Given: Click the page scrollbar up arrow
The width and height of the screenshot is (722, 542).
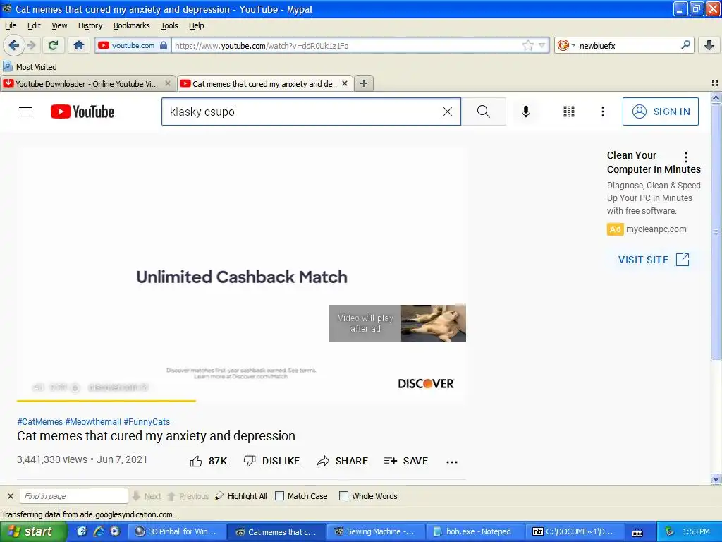Looking at the screenshot, I should click(x=716, y=97).
